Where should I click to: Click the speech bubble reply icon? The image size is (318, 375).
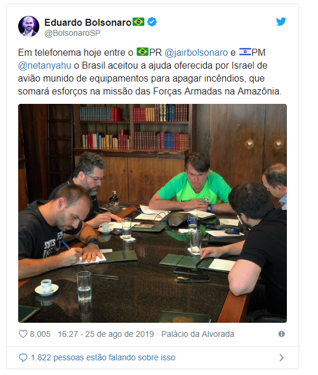(23, 357)
